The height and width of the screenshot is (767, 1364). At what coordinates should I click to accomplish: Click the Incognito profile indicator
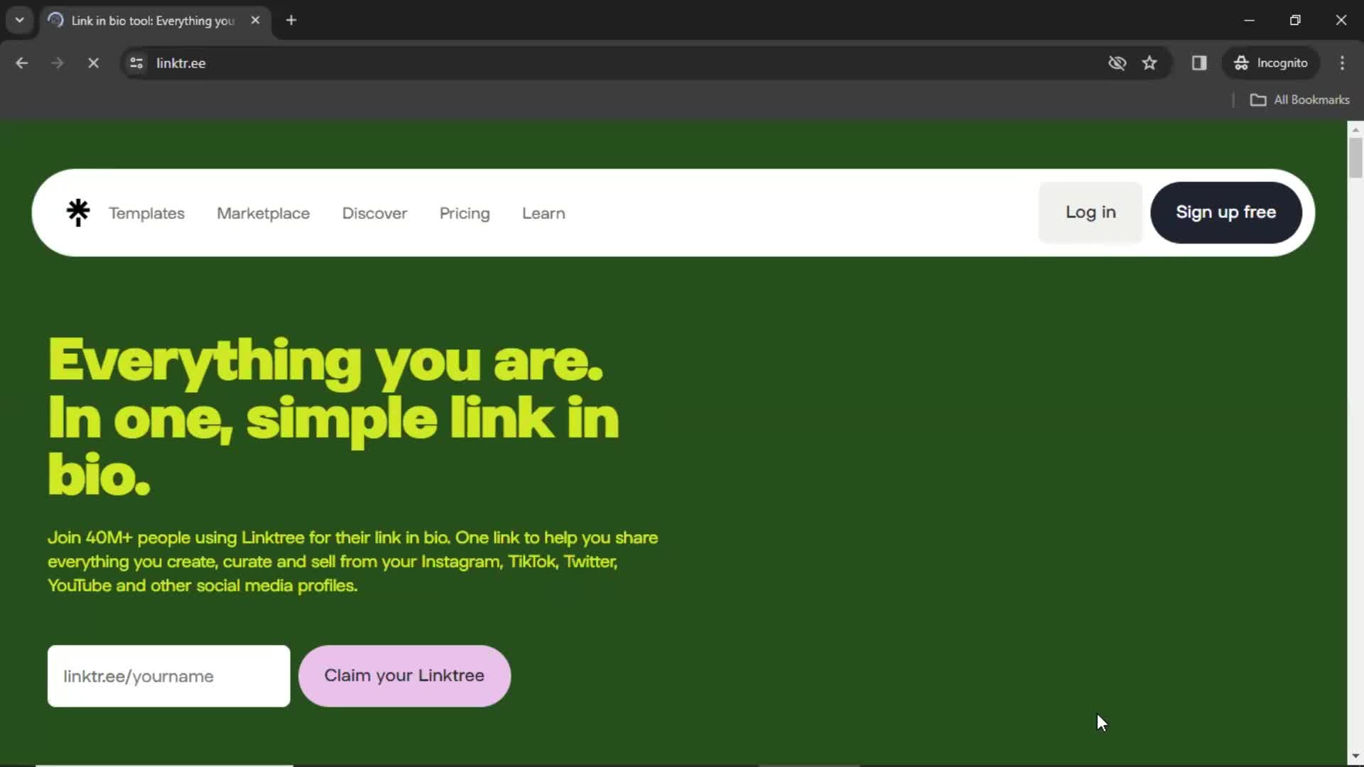click(1271, 63)
